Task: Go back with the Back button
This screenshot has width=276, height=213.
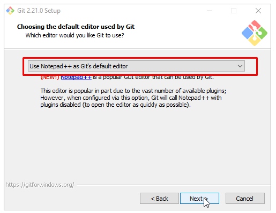Action: [x=159, y=199]
